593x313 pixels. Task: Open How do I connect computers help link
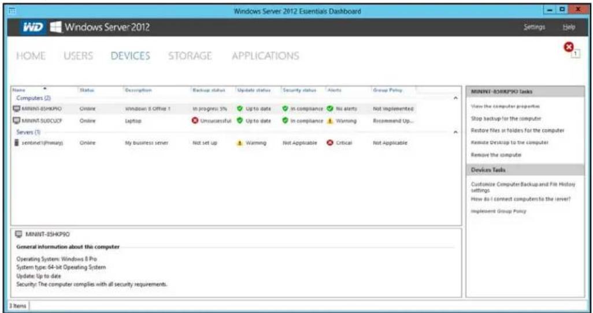coord(521,199)
